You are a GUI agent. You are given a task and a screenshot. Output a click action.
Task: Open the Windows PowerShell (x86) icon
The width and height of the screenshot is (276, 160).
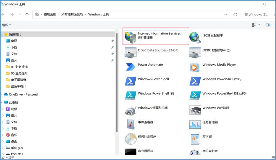(x=195, y=81)
